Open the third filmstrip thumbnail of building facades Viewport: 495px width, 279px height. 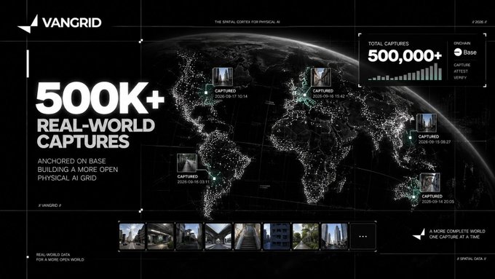(189, 236)
